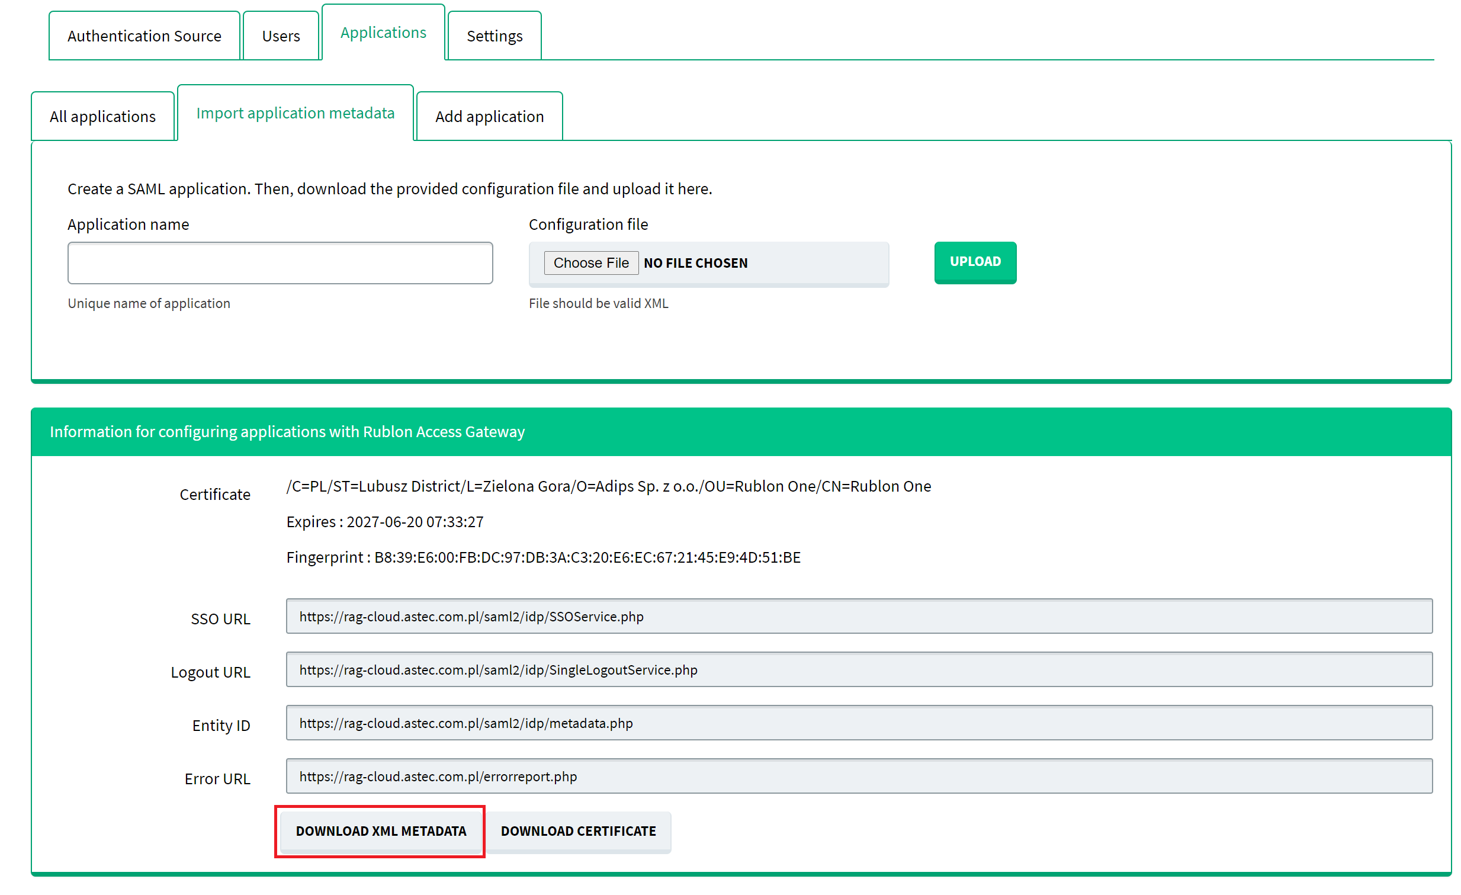The height and width of the screenshot is (895, 1461).
Task: Select Import application metadata tab
Action: click(x=296, y=113)
